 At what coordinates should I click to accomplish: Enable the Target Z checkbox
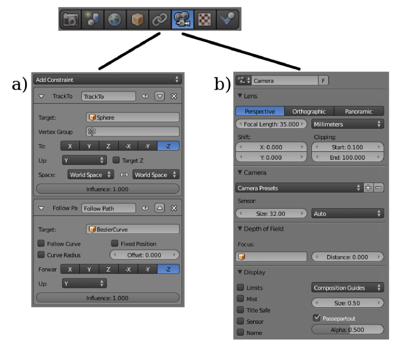point(116,160)
